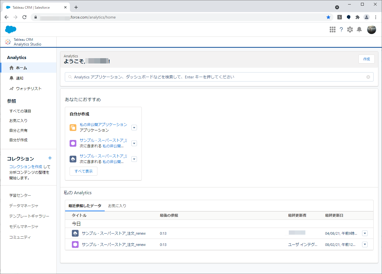Click the plus icon next to コレクション

point(50,158)
